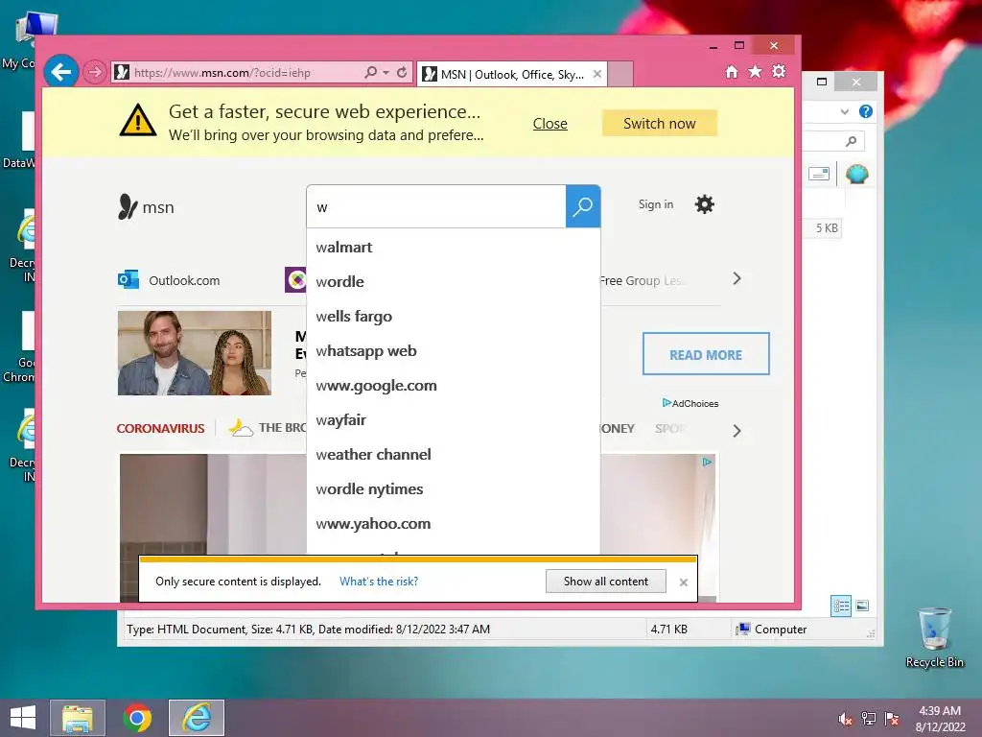The image size is (982, 737).
Task: Expand shortcuts row with right chevron
Action: (736, 279)
